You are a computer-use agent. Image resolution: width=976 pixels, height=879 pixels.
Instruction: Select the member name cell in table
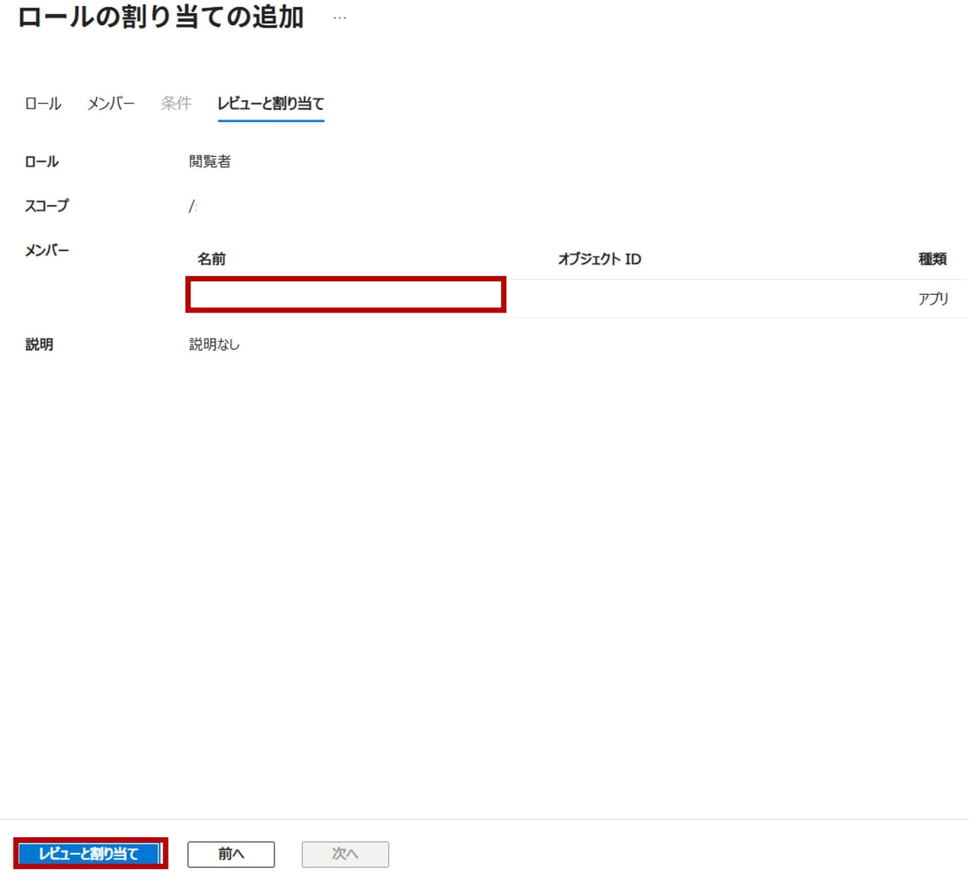345,295
